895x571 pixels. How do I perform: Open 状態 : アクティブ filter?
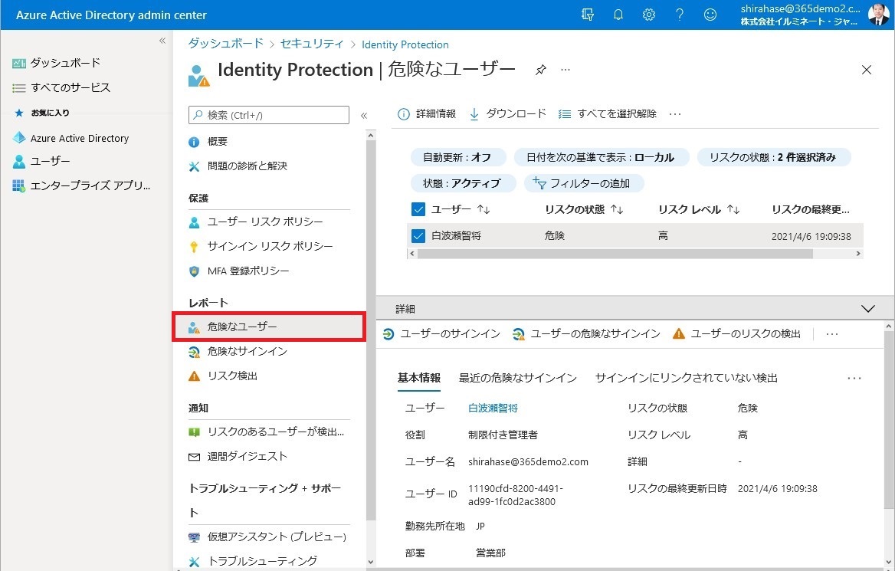(x=462, y=183)
